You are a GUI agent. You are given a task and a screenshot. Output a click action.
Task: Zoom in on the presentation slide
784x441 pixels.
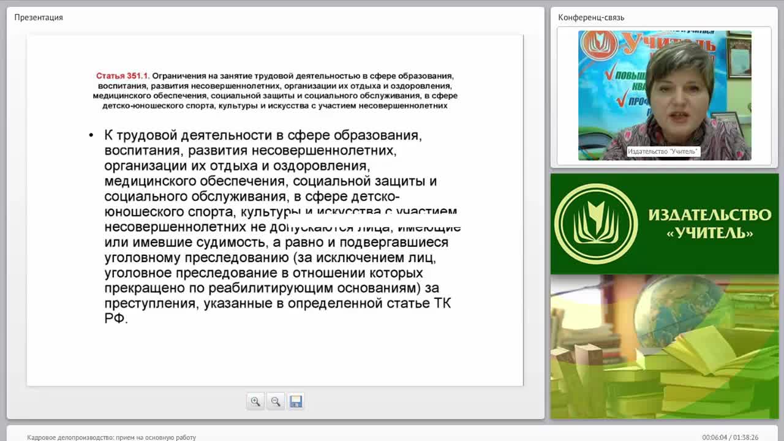(x=255, y=401)
